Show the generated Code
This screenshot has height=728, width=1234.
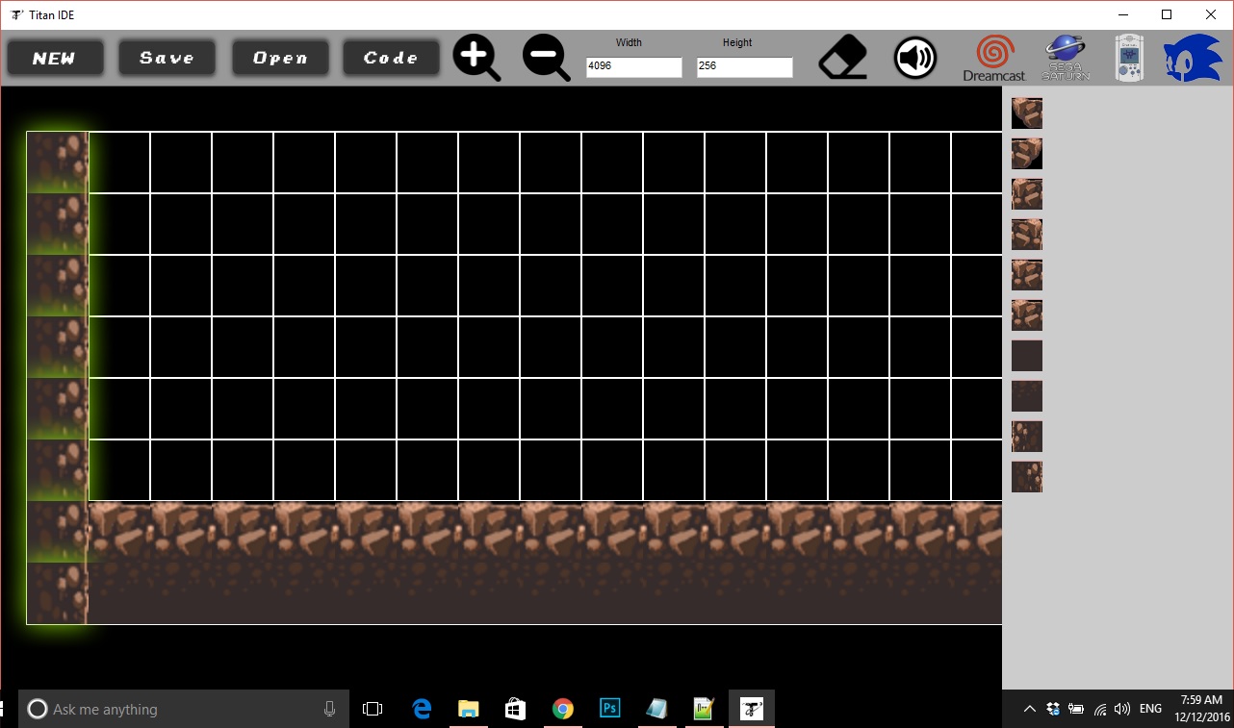pos(391,58)
